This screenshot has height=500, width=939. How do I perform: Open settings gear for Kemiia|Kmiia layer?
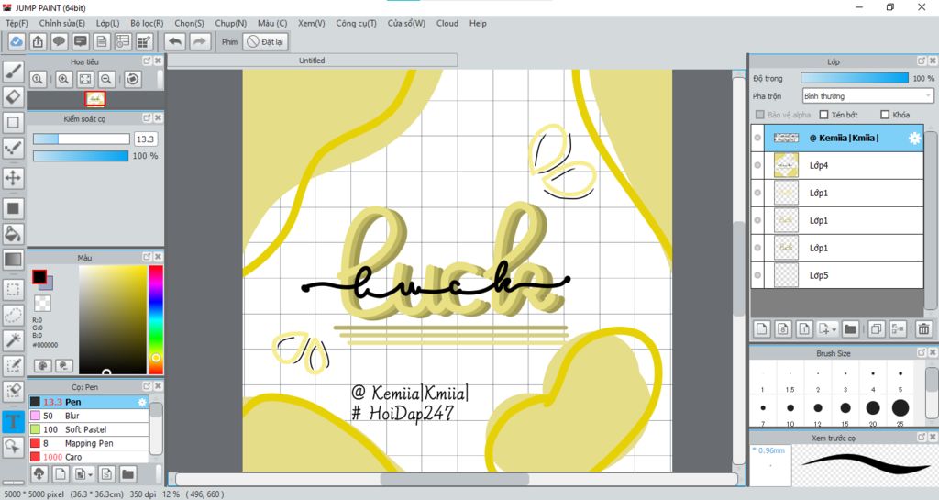point(914,138)
